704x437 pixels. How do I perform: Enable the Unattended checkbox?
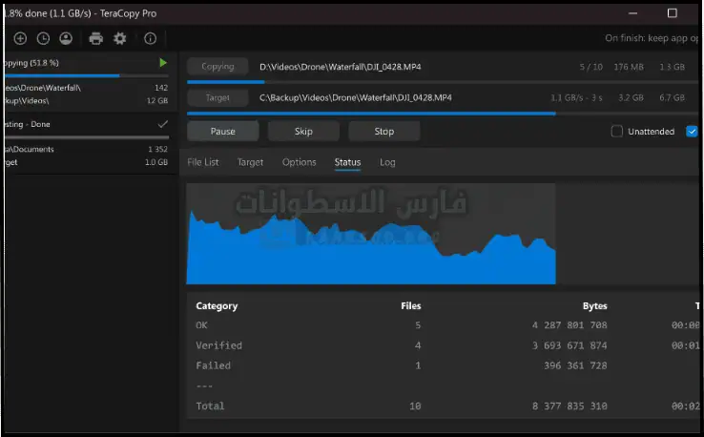(x=617, y=132)
